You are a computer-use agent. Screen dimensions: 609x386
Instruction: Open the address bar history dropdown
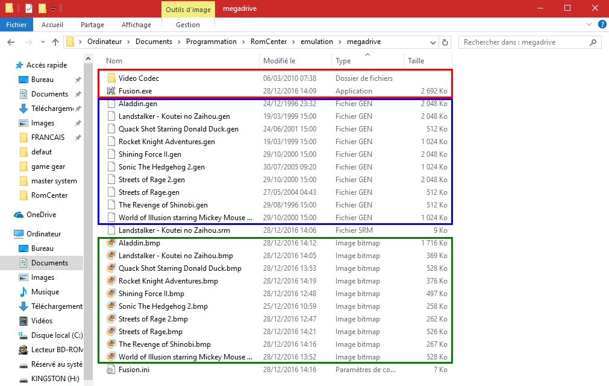[x=433, y=42]
